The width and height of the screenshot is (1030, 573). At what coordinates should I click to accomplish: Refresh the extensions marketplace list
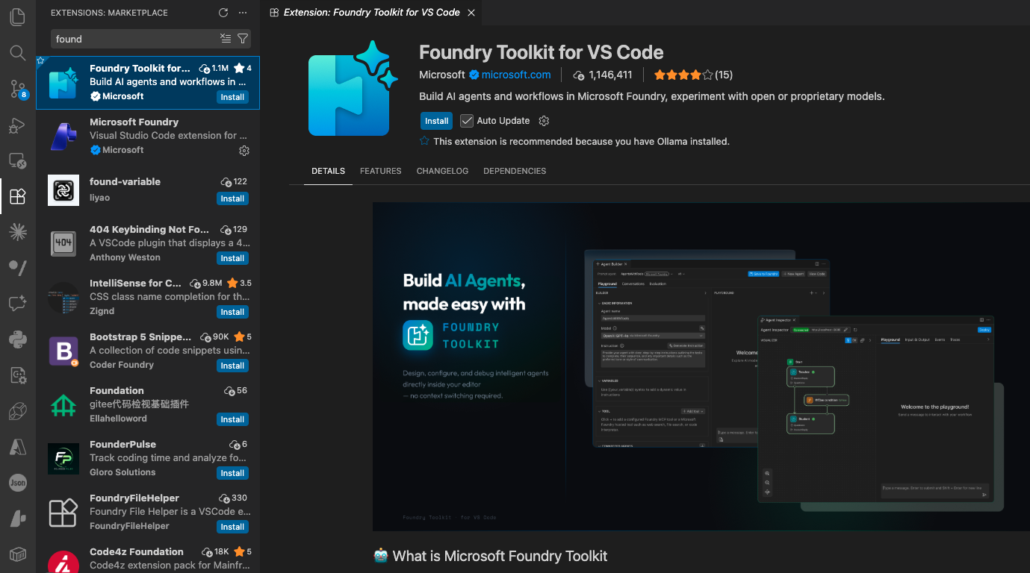tap(223, 13)
